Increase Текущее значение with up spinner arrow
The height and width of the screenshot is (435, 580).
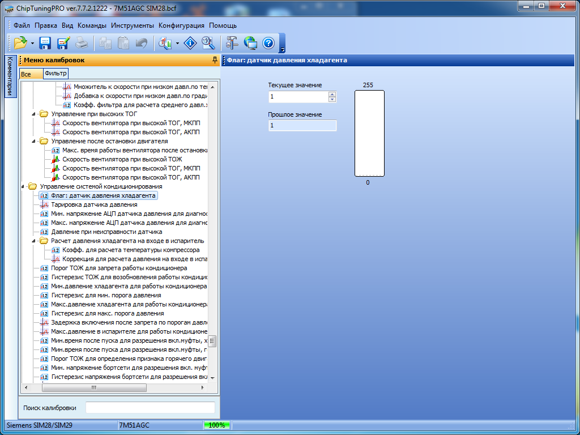tap(332, 95)
